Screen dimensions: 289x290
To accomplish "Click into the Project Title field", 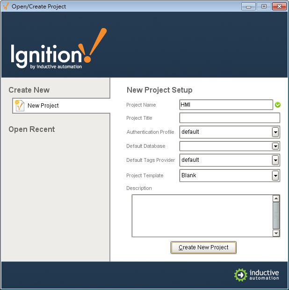I will click(x=230, y=118).
